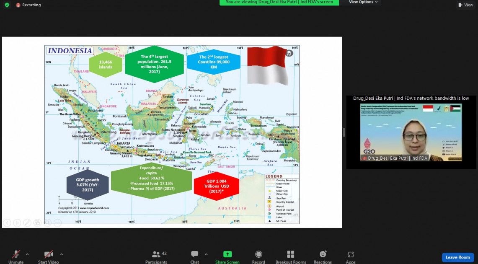The width and height of the screenshot is (478, 264).
Task: Click the green encryption shield icon
Action: tap(7, 5)
